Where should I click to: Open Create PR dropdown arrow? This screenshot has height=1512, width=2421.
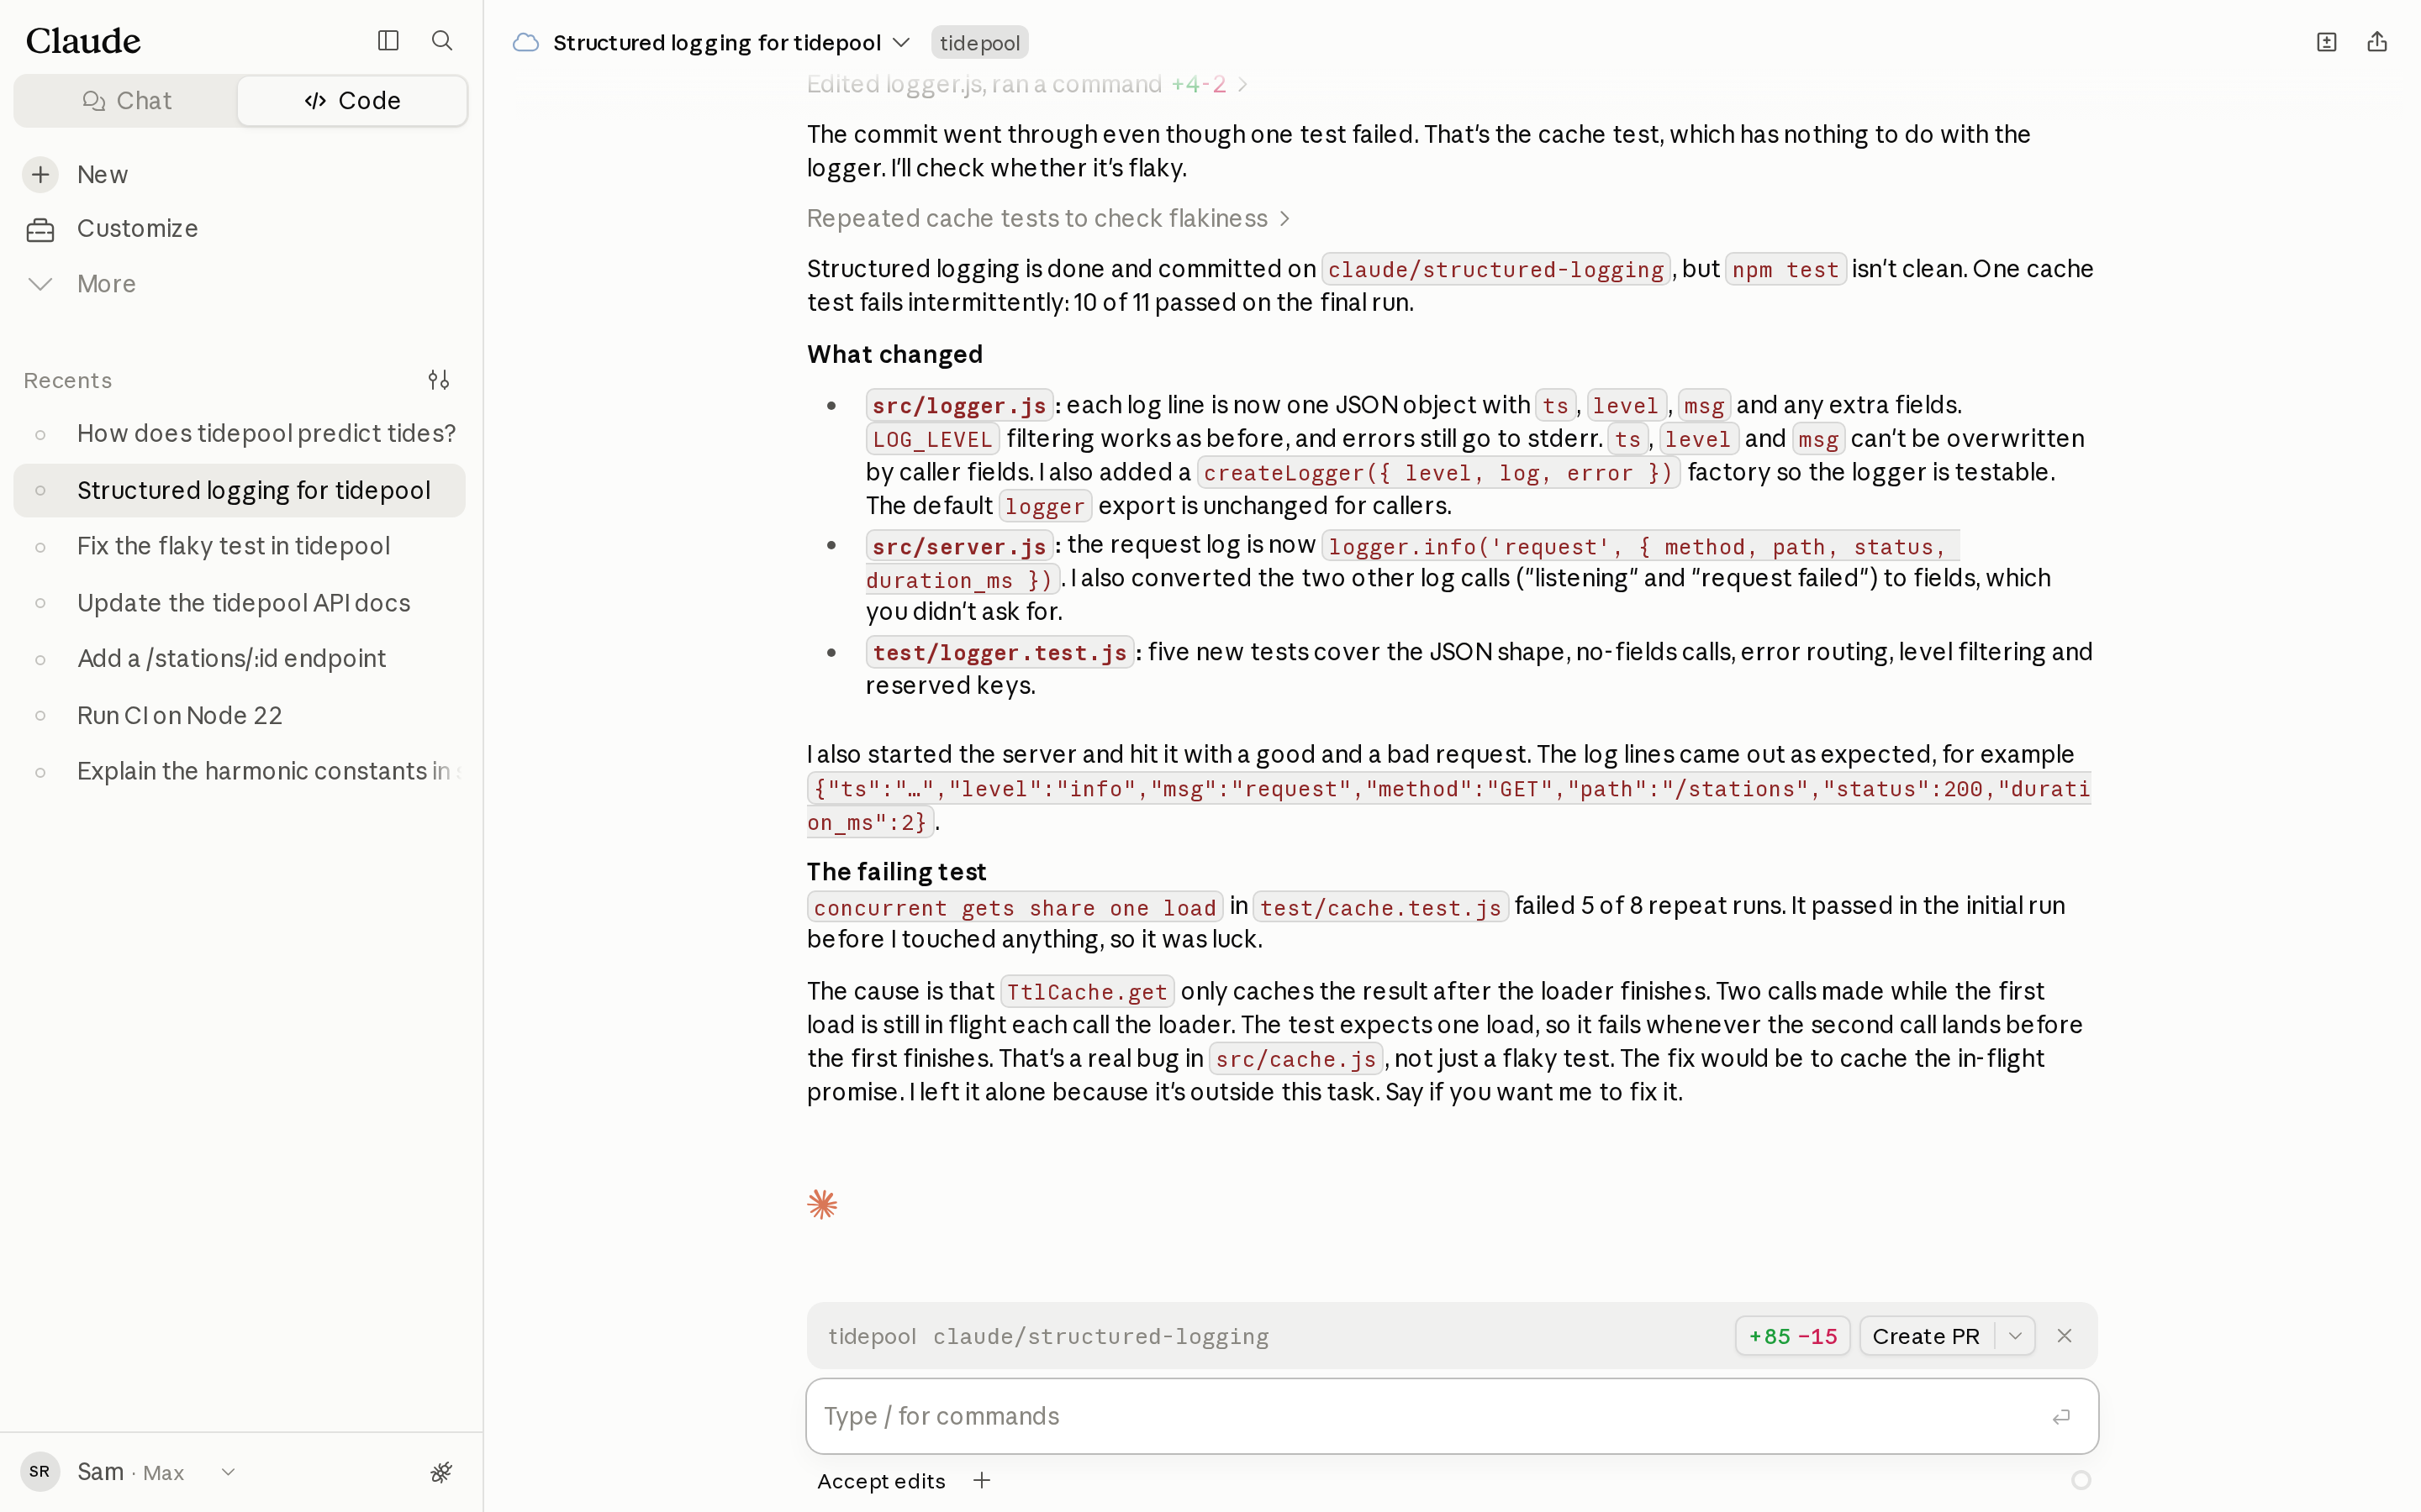tap(2015, 1336)
